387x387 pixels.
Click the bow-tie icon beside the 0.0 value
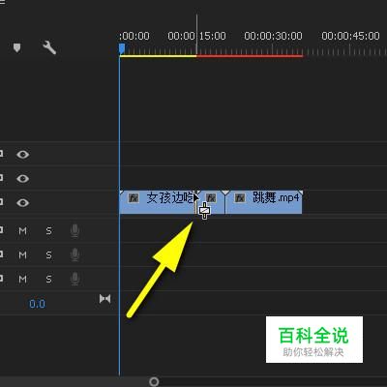pyautogui.click(x=105, y=299)
